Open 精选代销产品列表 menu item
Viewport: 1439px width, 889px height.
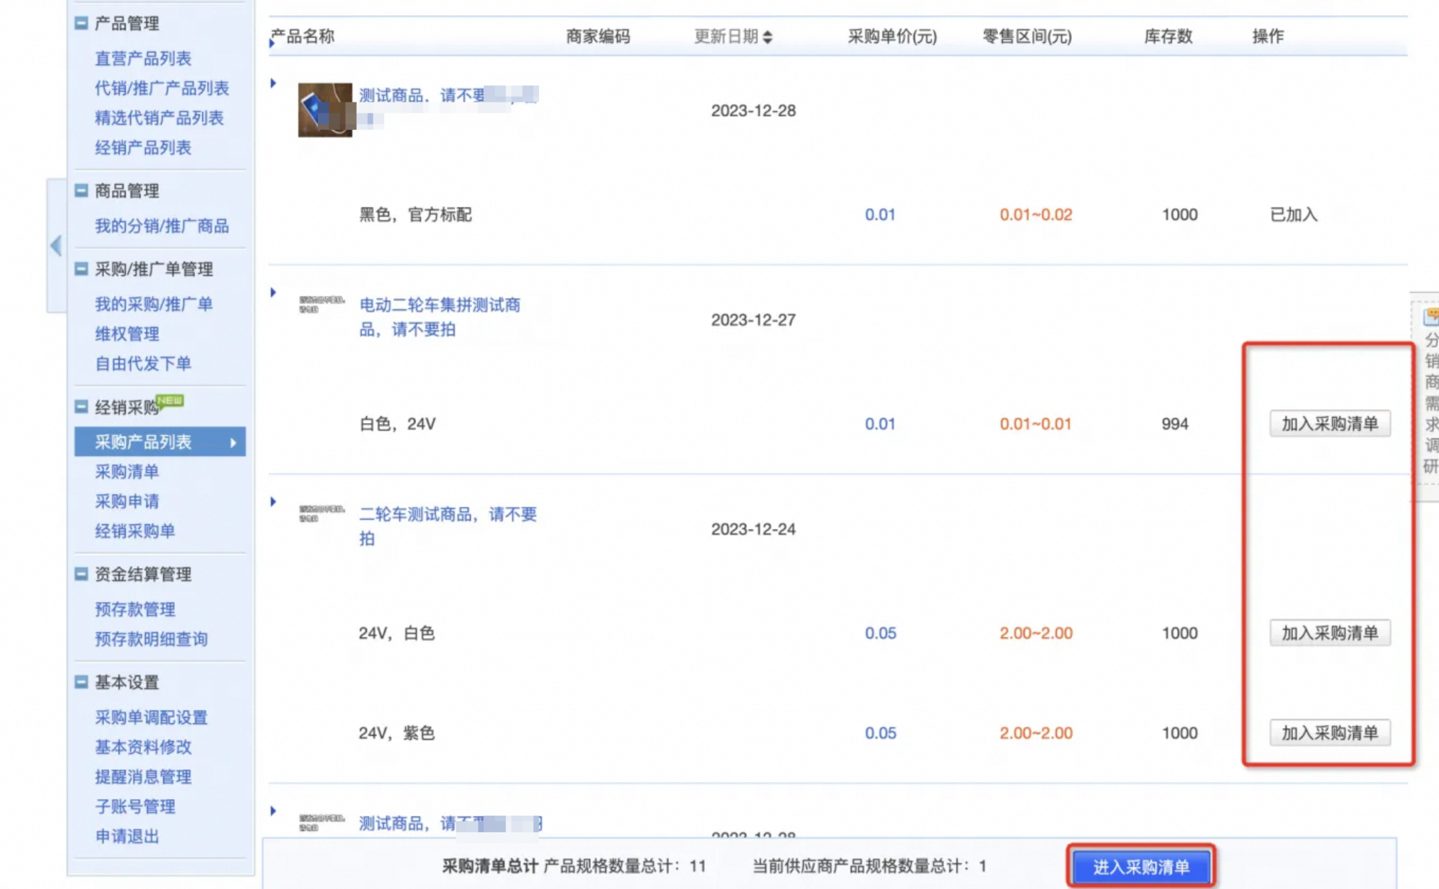159,118
